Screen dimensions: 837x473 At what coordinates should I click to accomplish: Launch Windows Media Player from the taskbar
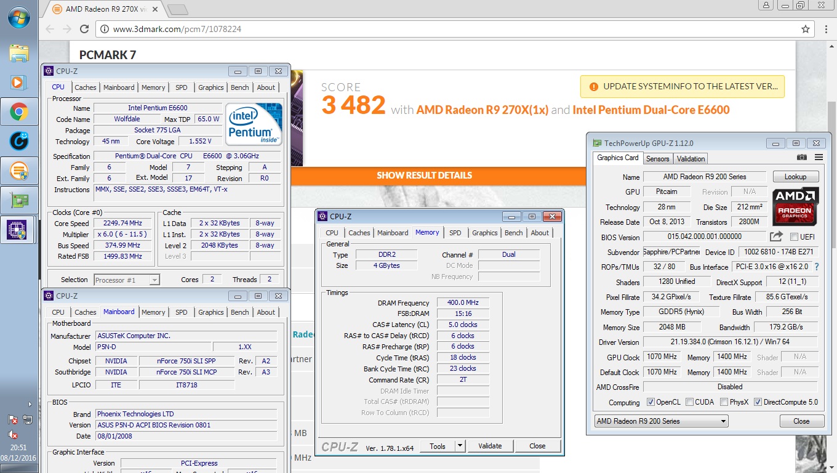pyautogui.click(x=18, y=82)
